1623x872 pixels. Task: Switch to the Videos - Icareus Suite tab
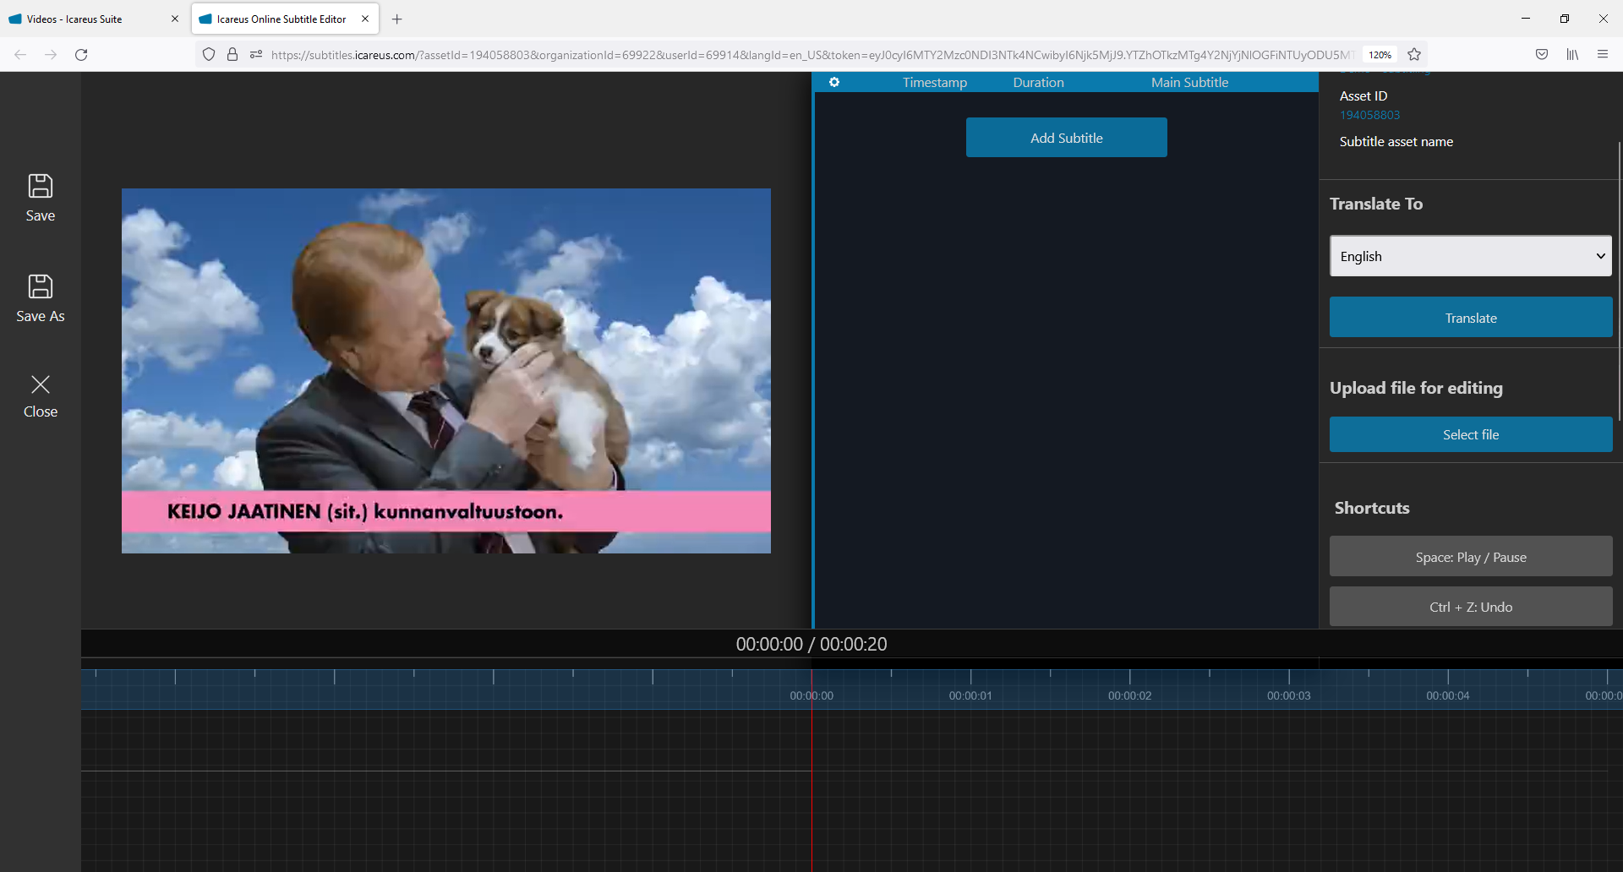[85, 19]
